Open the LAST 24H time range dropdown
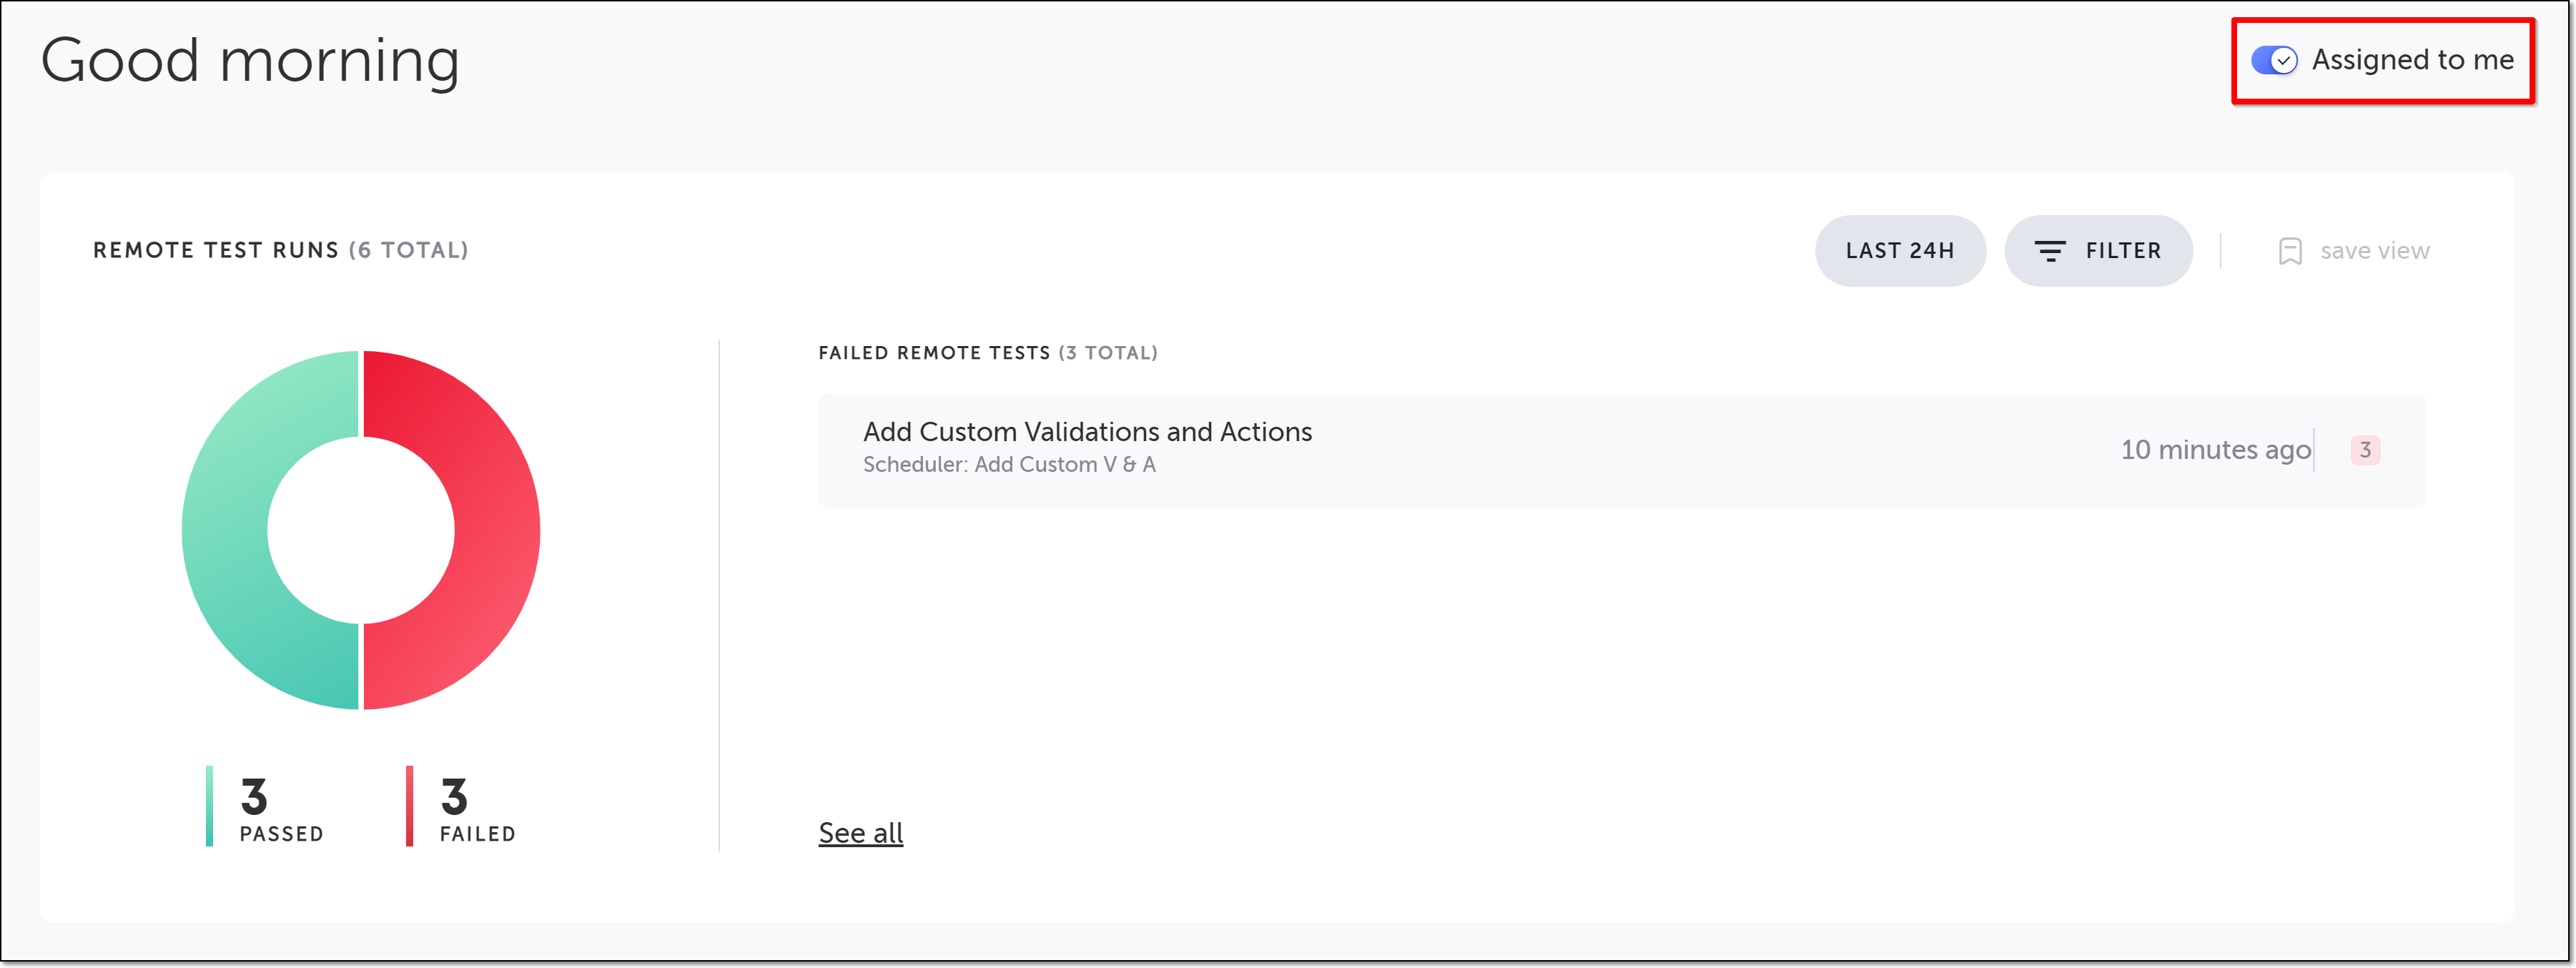The height and width of the screenshot is (968, 2576). click(x=1899, y=251)
